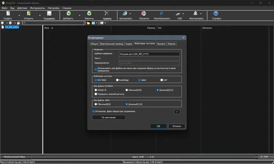Viewport: 274px width, 164px height.
Task: Open the view mode dropdown arrow
Action: click(x=97, y=23)
